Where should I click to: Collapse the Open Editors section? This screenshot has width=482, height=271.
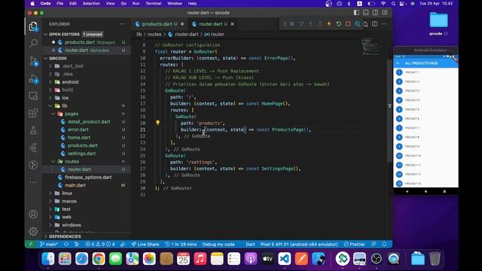point(87,34)
